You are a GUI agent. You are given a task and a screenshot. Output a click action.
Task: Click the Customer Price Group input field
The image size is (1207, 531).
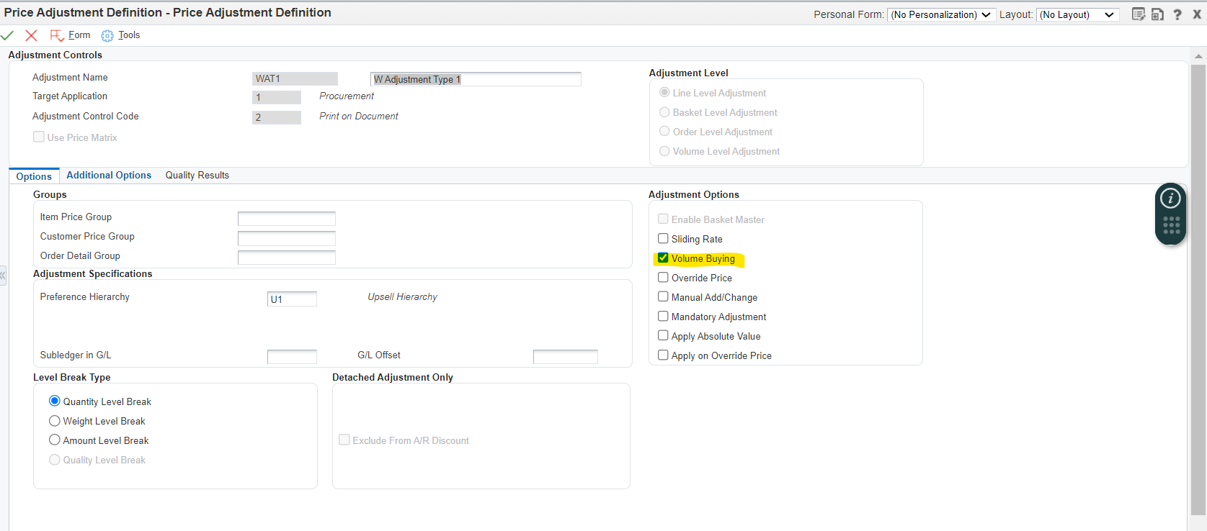[x=287, y=238]
